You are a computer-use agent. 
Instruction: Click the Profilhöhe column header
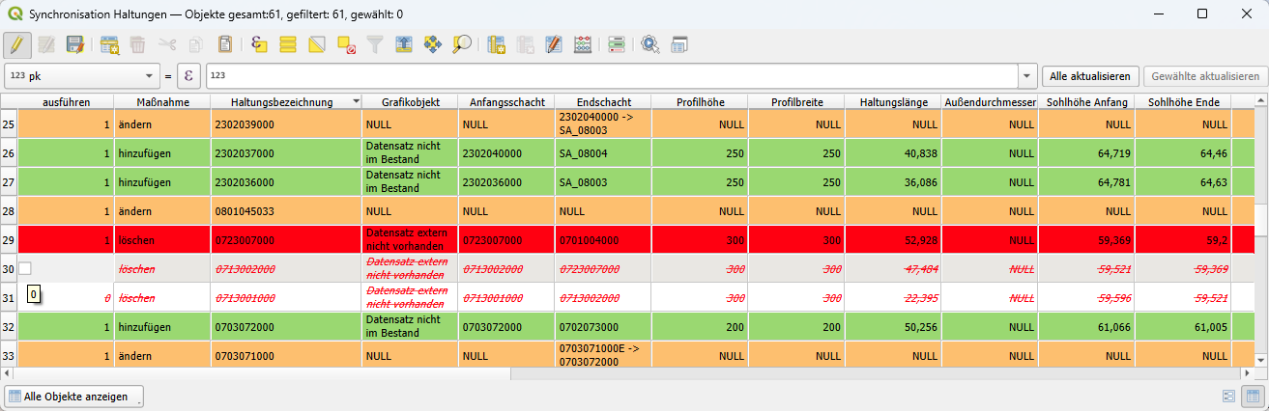pyautogui.click(x=700, y=101)
